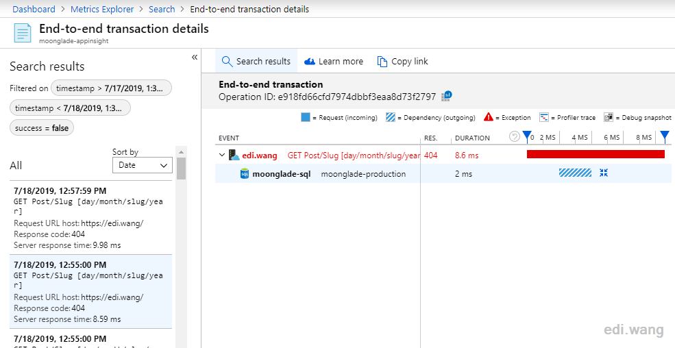Click the timestamp less than 7/18/2019 filter
The image size is (675, 348).
coord(70,108)
